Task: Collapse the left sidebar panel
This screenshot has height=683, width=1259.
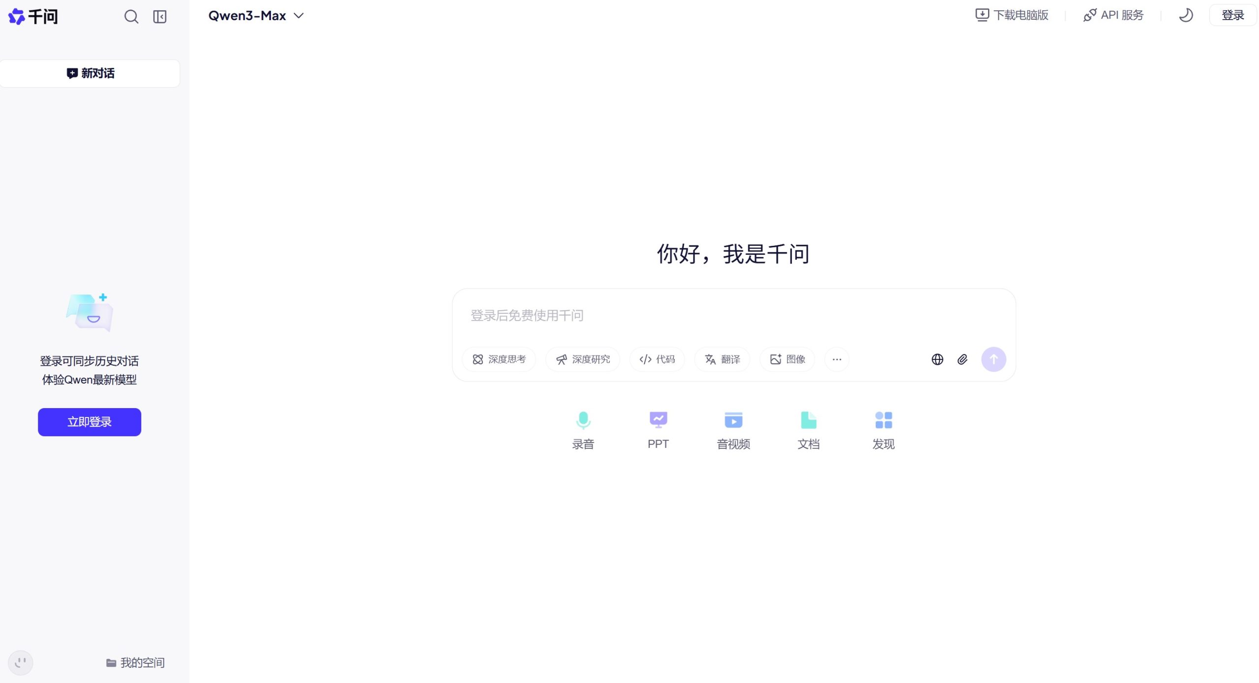Action: (x=159, y=16)
